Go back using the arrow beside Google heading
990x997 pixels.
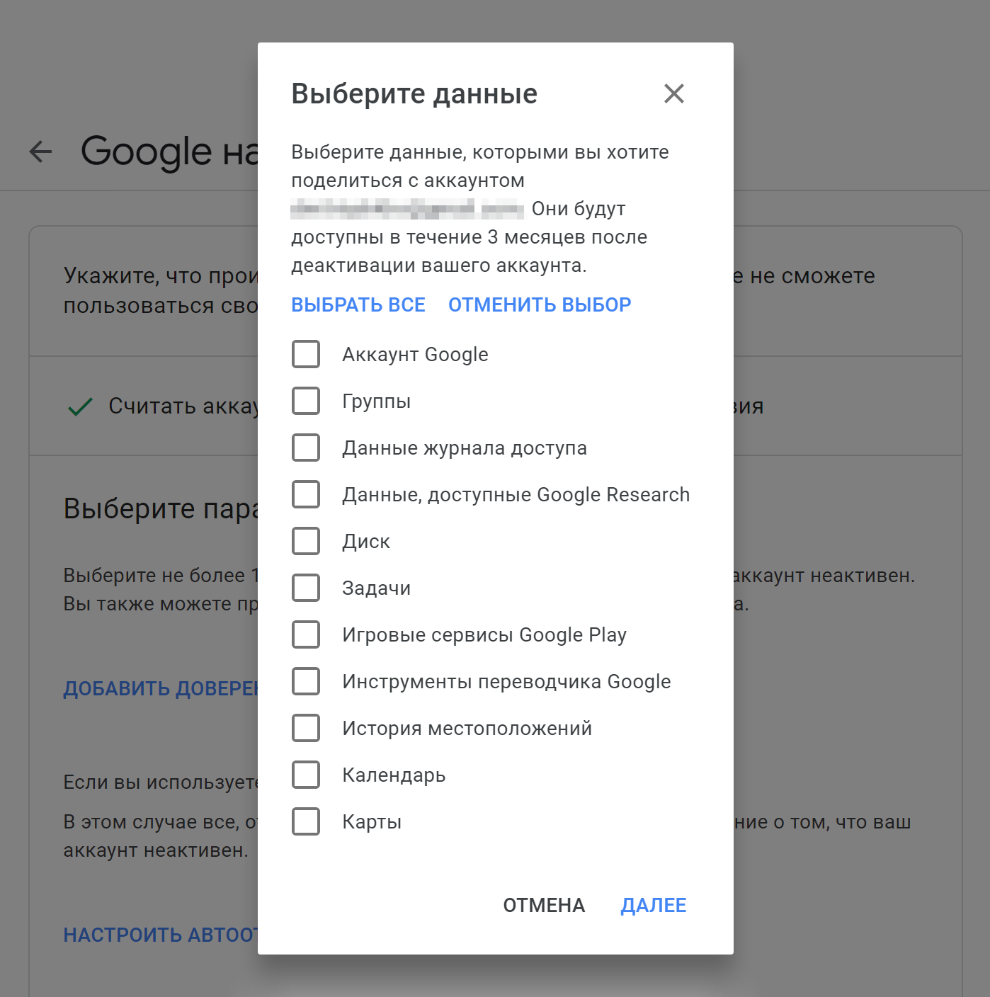tap(41, 151)
